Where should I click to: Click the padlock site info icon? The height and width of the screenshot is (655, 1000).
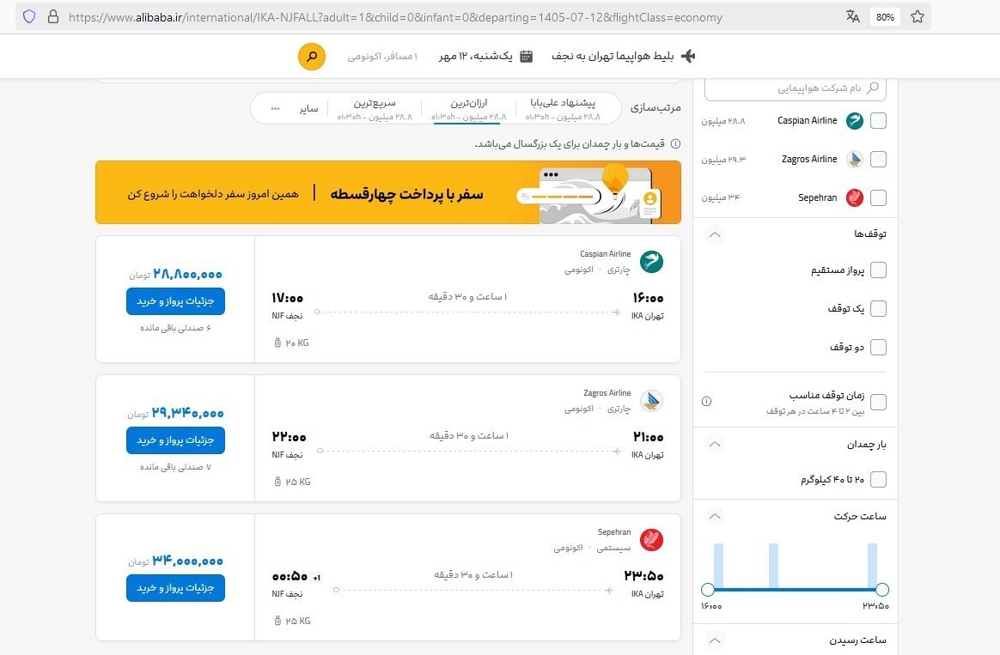tap(53, 16)
